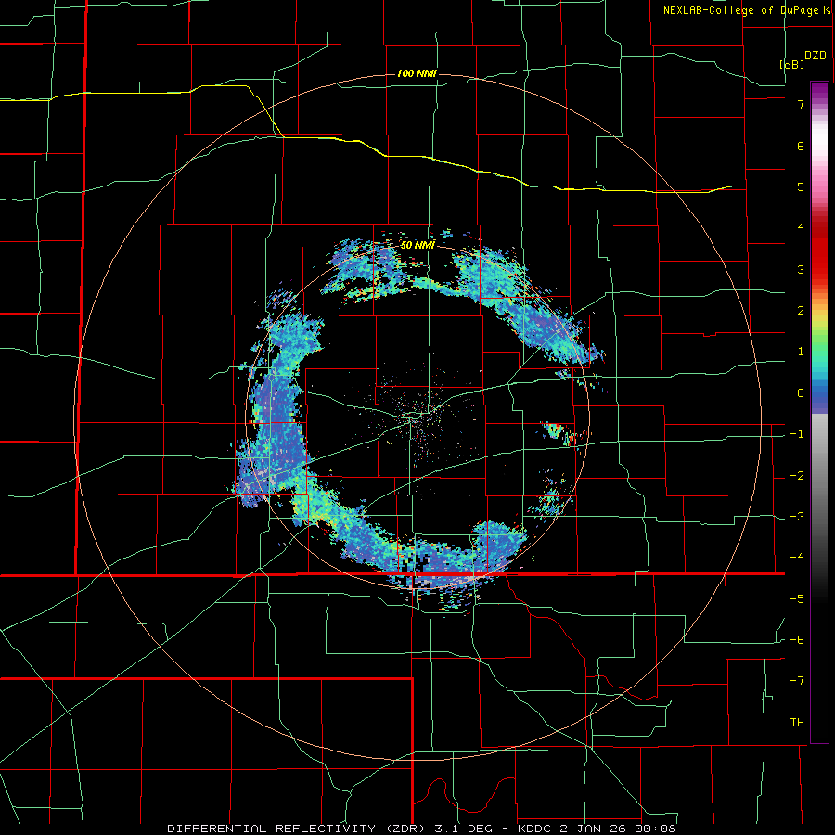Click legend value -5
The height and width of the screenshot is (835, 835).
(797, 598)
